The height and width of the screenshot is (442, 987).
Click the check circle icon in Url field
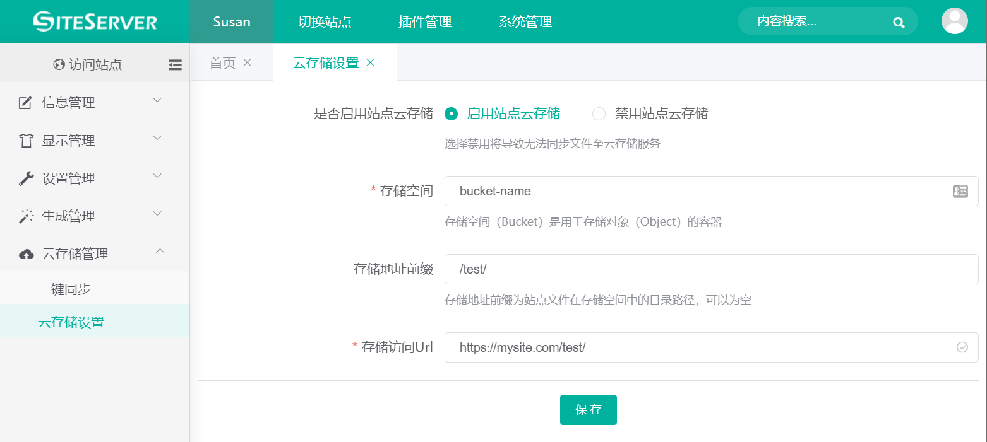pos(962,347)
